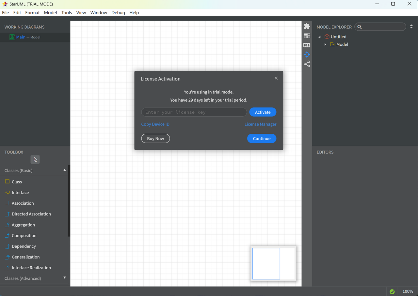Screen dimensions: 418x296
Task: Click the diagram thumbnails grid icon
Action: coord(307,36)
